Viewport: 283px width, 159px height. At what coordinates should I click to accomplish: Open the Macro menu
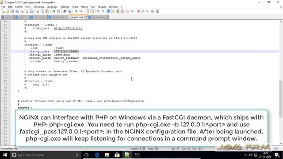(x=84, y=7)
